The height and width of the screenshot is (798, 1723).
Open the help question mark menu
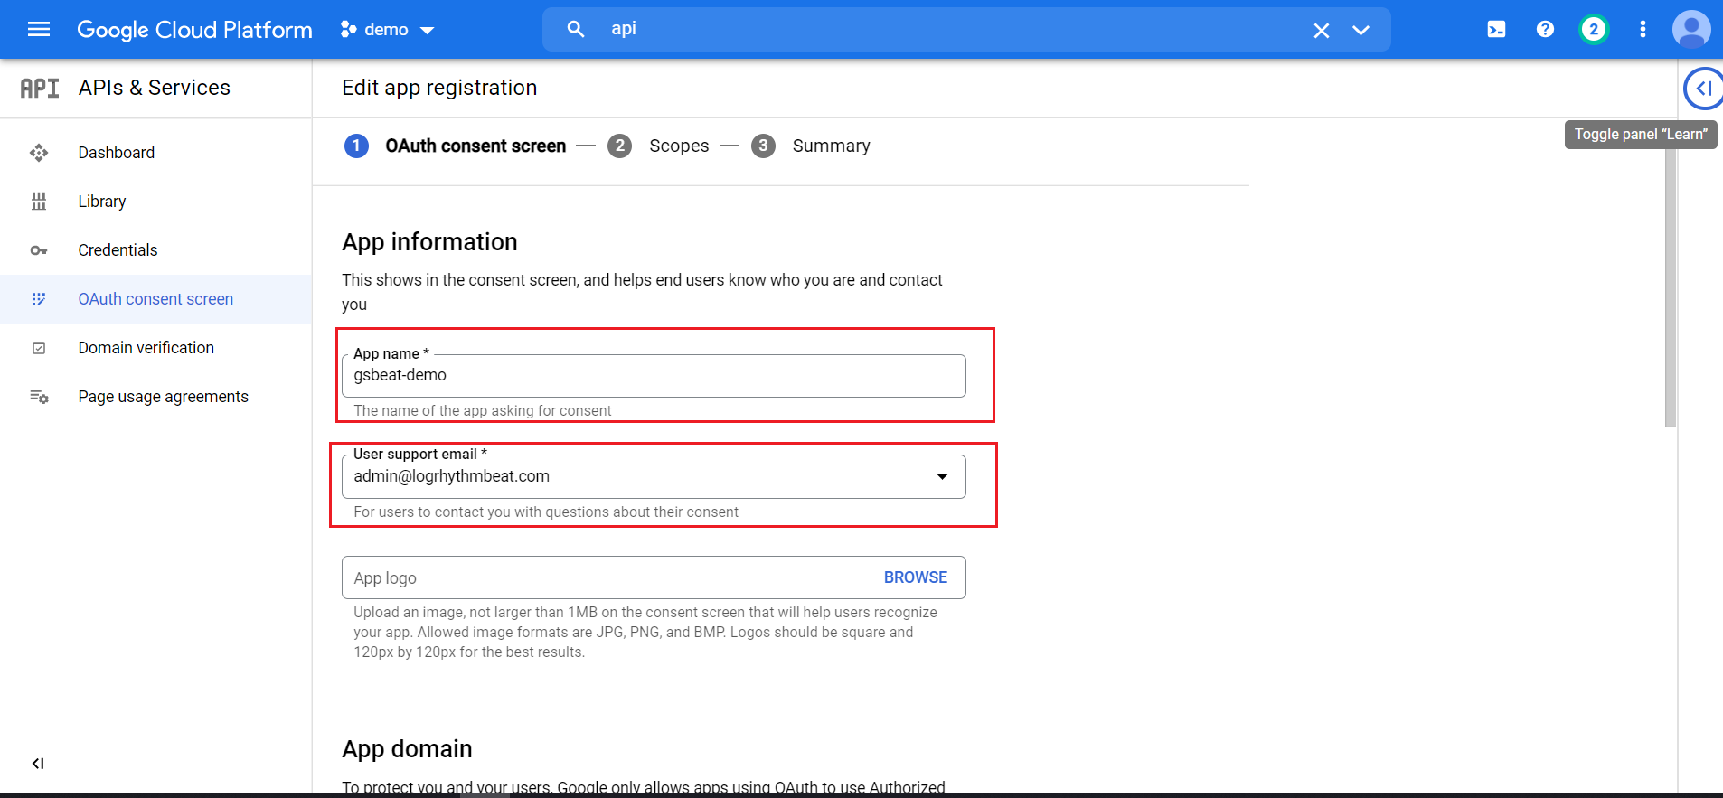[1545, 30]
